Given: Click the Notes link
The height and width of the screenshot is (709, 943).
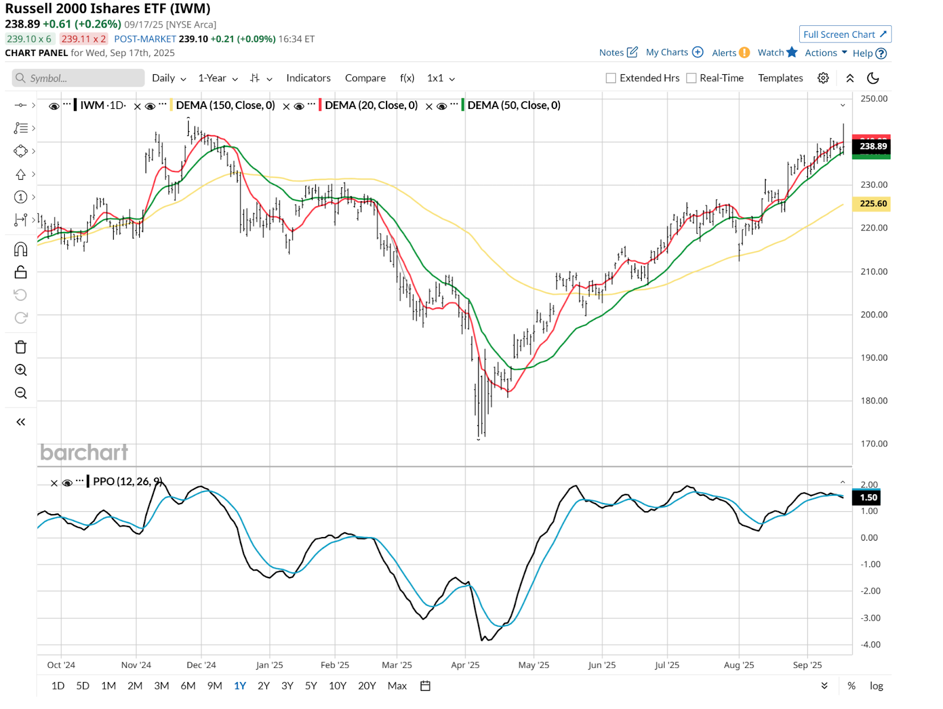Looking at the screenshot, I should 611,52.
